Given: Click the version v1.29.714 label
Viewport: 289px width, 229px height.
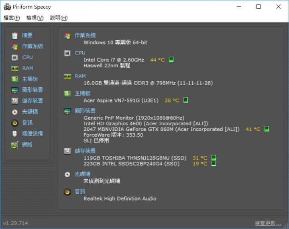Looking at the screenshot, I should point(16,223).
